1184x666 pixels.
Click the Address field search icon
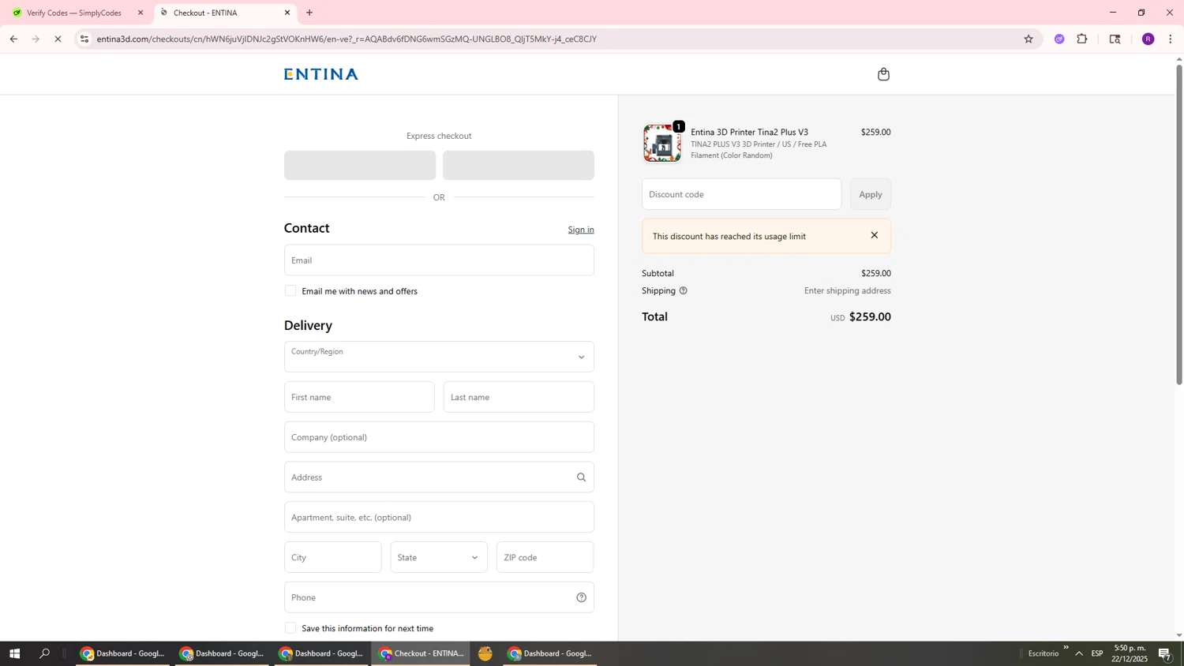(x=581, y=477)
